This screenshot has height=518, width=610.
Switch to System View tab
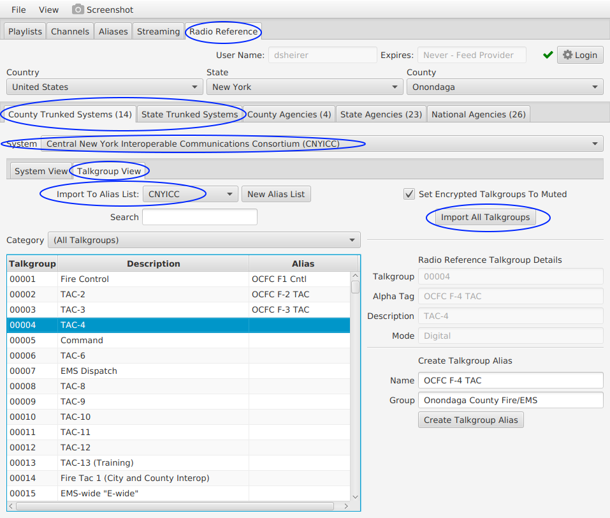pos(41,171)
